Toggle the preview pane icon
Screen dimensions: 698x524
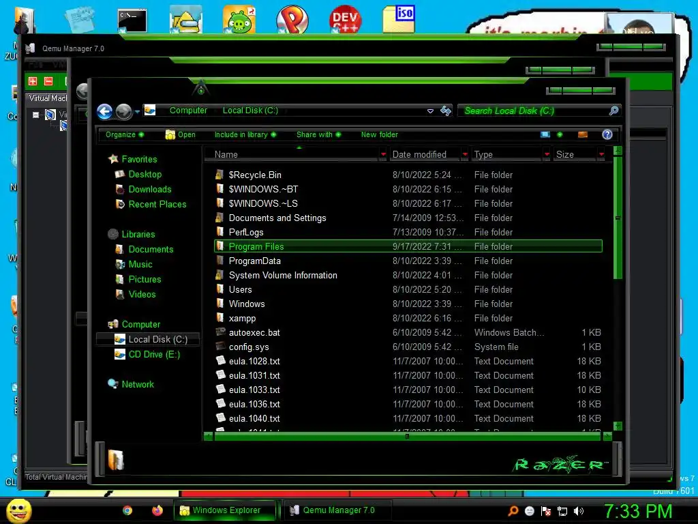pos(583,134)
